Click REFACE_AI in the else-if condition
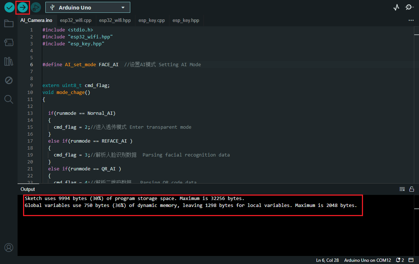 click(x=114, y=141)
